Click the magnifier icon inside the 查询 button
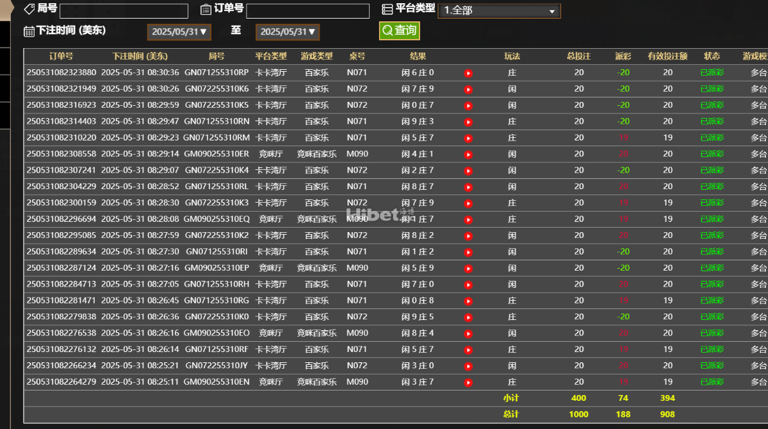The height and width of the screenshot is (429, 768). tap(387, 29)
